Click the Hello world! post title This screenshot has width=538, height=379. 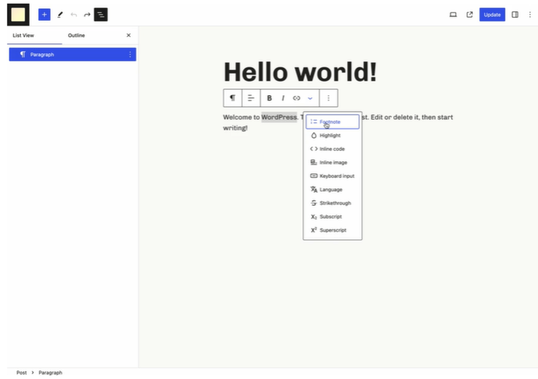[x=300, y=72]
